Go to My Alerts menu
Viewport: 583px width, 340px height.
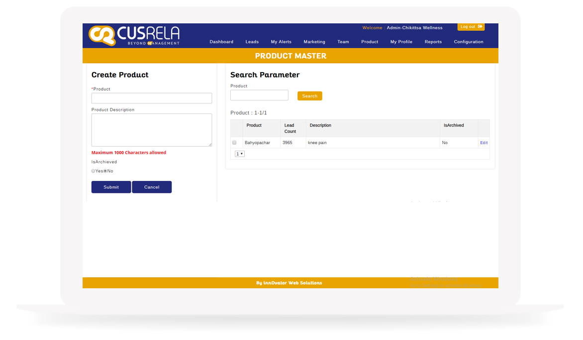pyautogui.click(x=281, y=42)
